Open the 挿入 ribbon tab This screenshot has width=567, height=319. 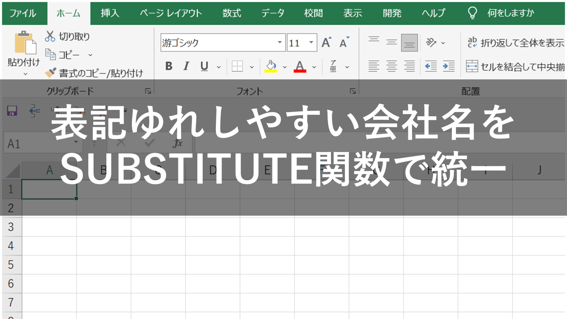coord(110,13)
